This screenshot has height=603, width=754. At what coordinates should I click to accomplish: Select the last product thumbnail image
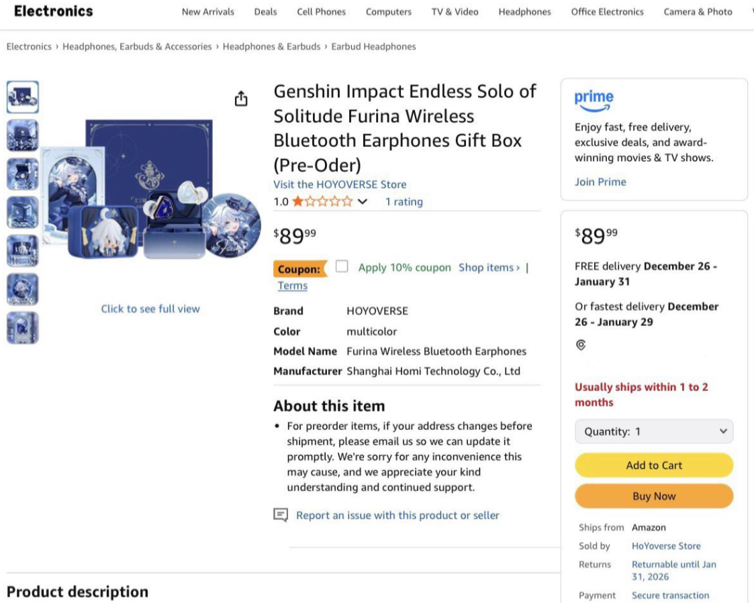[23, 328]
